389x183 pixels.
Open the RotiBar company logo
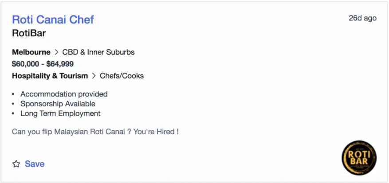[x=359, y=158]
